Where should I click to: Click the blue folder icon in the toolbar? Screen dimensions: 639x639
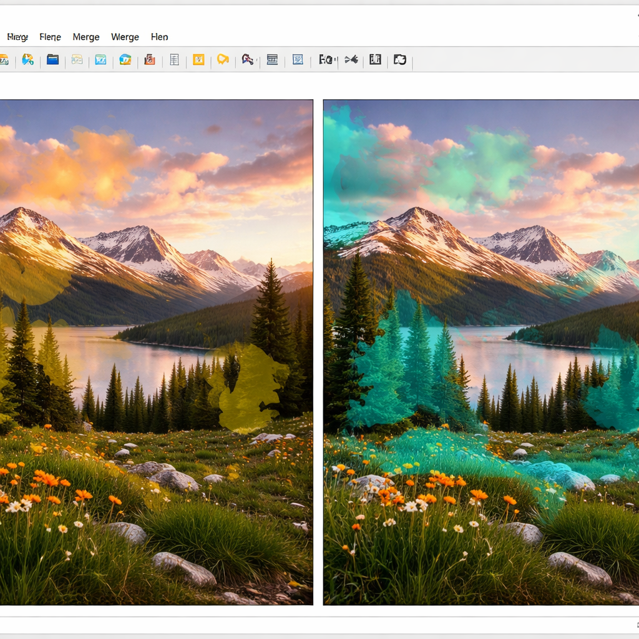click(x=52, y=60)
